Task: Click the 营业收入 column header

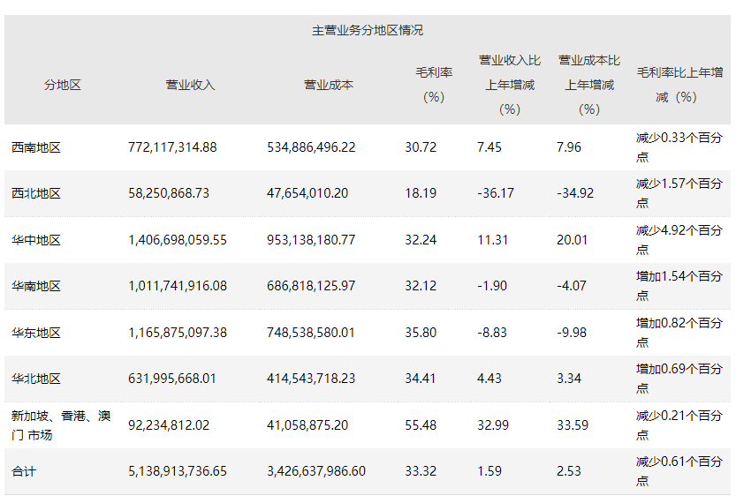Action: tap(190, 86)
